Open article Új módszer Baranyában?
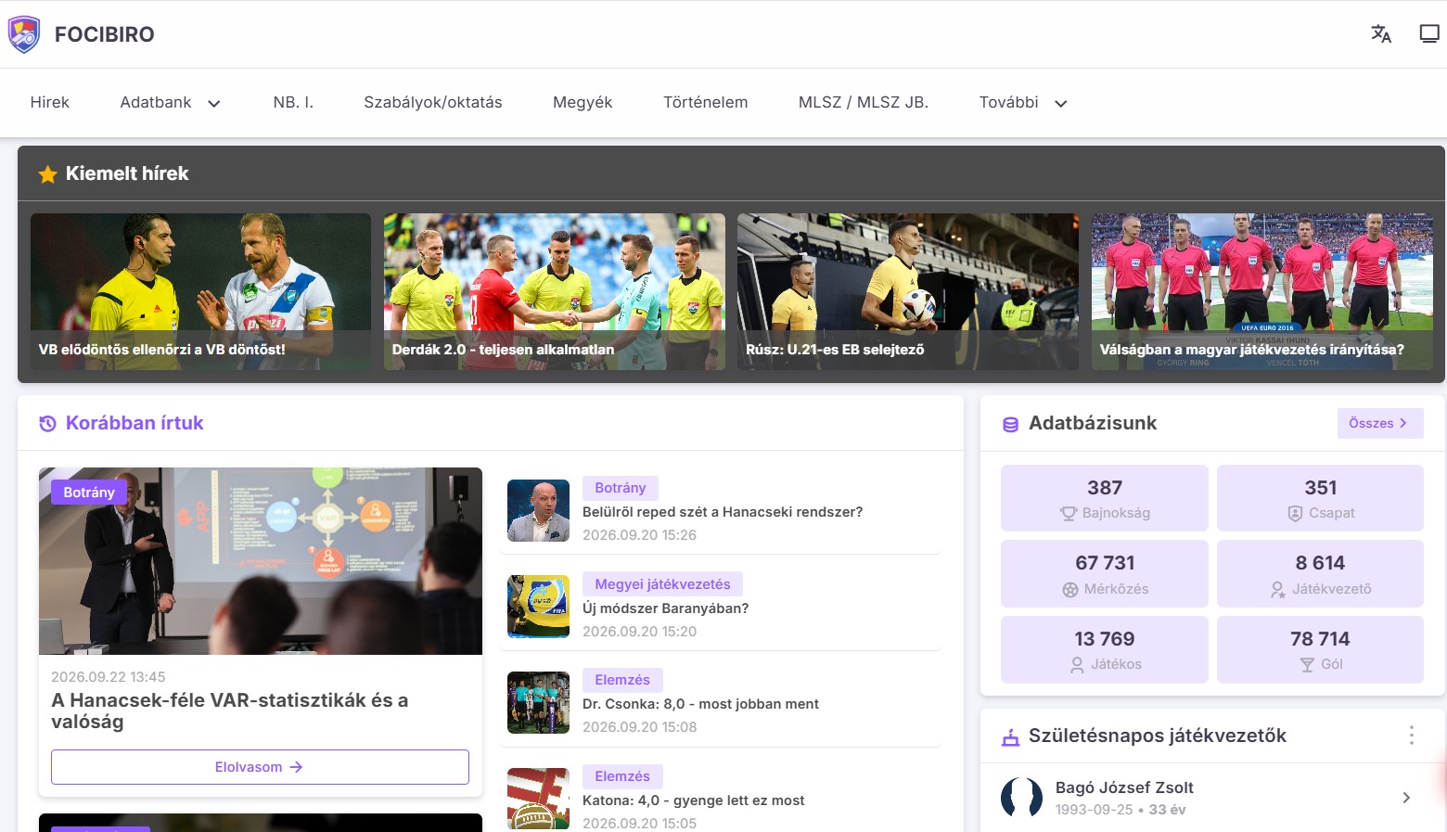This screenshot has height=832, width=1447. pyautogui.click(x=665, y=608)
